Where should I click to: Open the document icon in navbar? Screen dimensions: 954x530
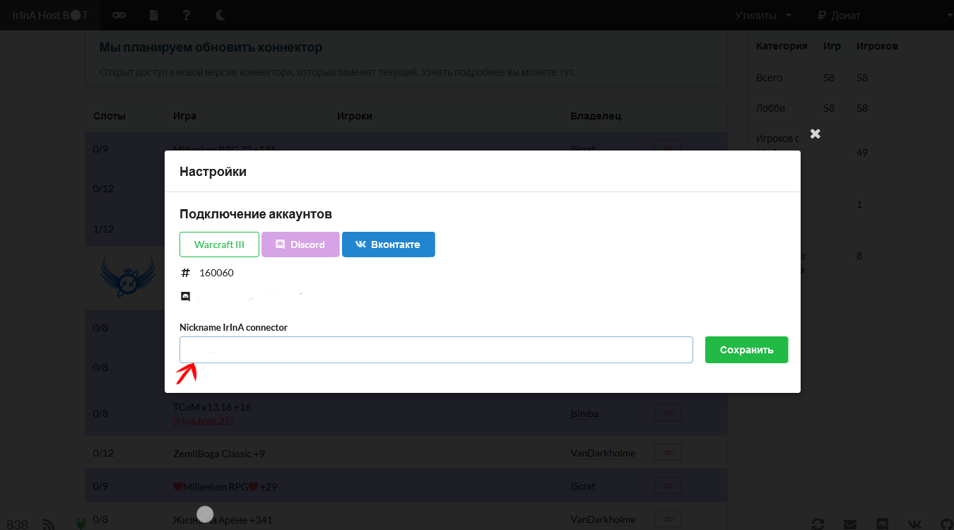click(154, 15)
